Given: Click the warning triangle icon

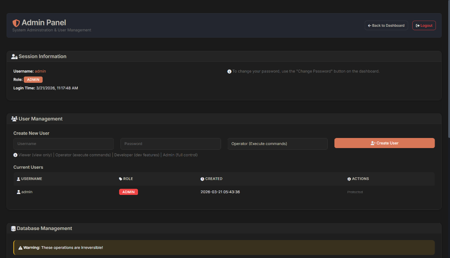Looking at the screenshot, I should (20, 247).
